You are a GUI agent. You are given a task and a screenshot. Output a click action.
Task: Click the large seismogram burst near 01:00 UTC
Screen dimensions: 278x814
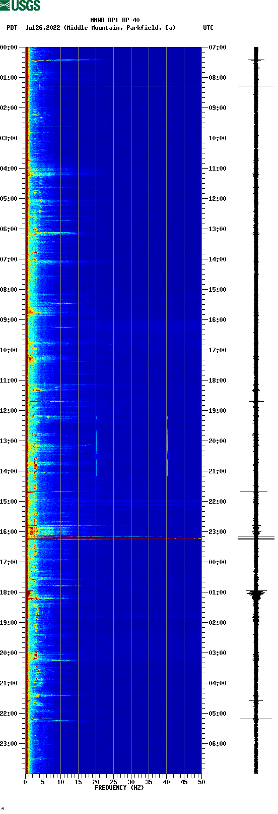(256, 593)
